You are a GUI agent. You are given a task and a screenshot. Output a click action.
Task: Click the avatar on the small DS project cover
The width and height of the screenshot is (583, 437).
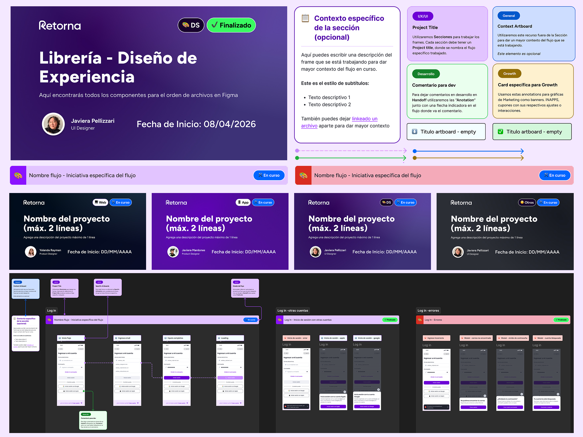315,252
